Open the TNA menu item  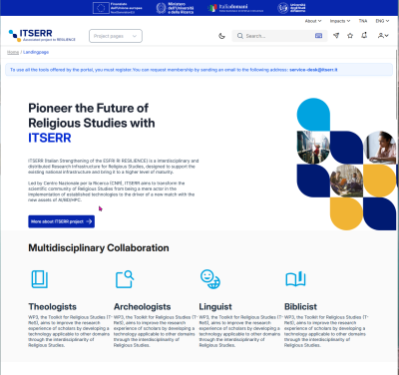[363, 21]
